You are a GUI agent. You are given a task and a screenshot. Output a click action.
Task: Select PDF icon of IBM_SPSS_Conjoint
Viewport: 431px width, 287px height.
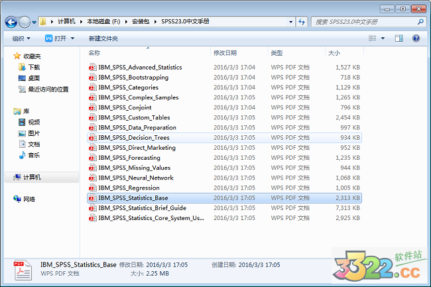pyautogui.click(x=93, y=107)
